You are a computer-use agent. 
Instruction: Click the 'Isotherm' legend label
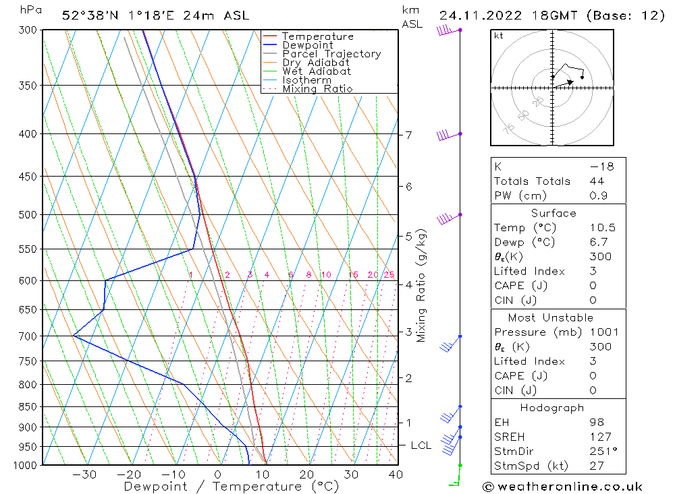(x=307, y=80)
